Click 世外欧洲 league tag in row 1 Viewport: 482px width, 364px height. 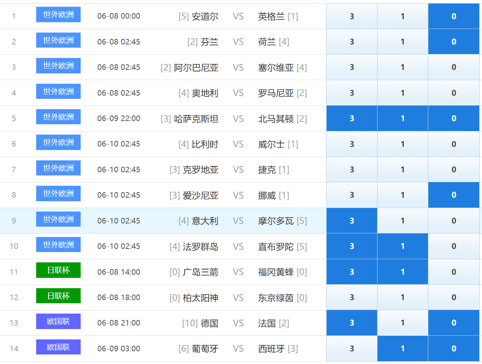click(58, 15)
